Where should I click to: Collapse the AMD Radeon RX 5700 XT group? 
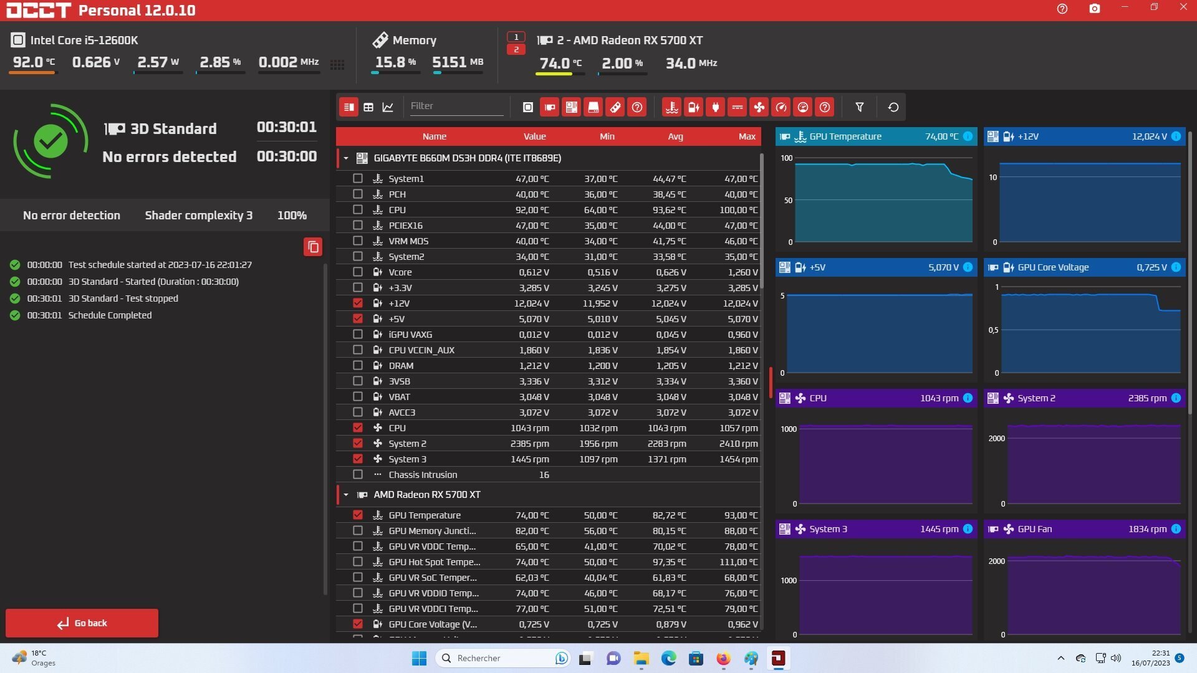(346, 495)
